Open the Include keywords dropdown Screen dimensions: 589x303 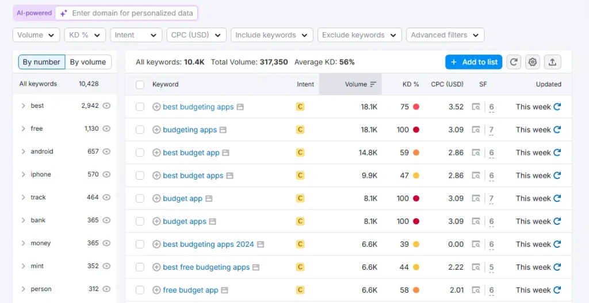point(272,35)
